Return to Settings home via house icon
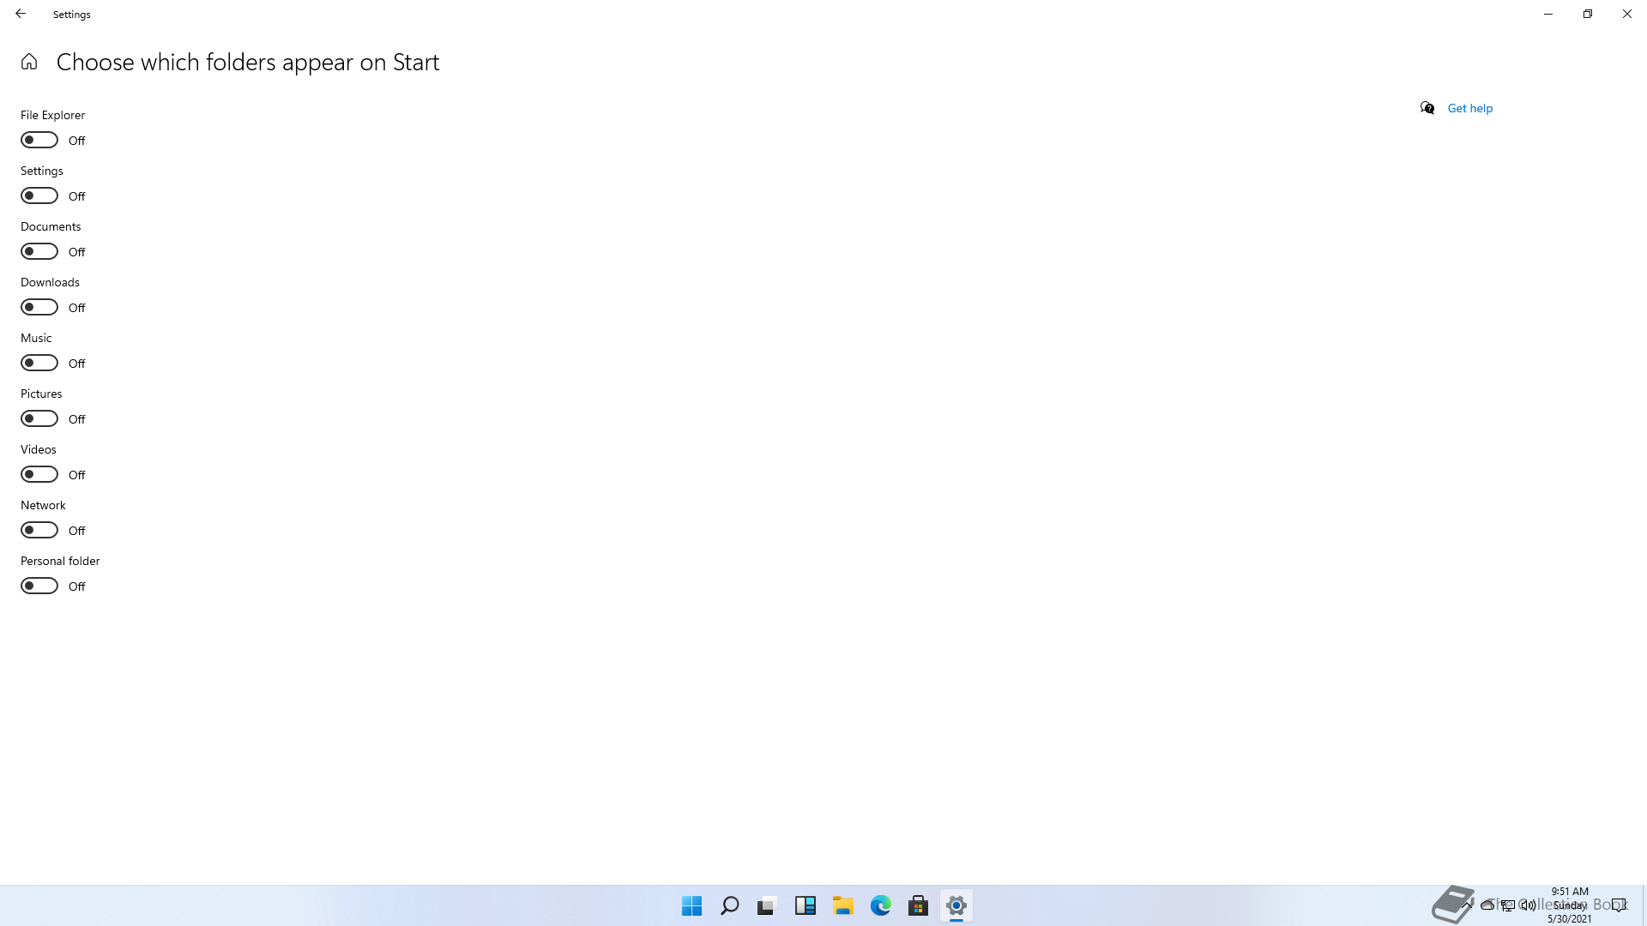1647x926 pixels. 29,62
